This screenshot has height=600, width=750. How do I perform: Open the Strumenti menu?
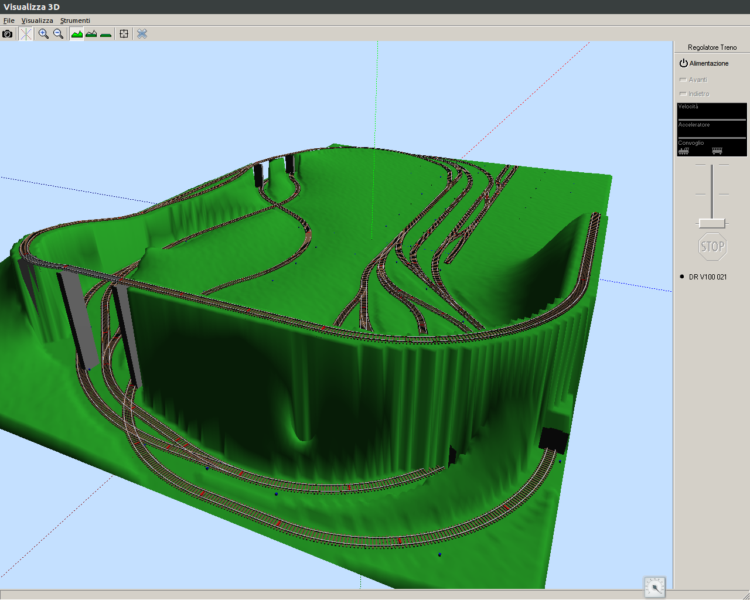point(75,21)
